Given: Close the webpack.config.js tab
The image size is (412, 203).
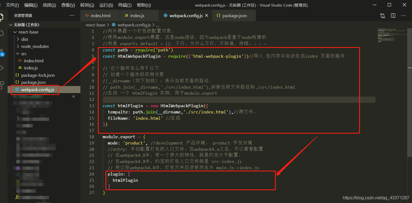Looking at the screenshot, I should tap(207, 16).
